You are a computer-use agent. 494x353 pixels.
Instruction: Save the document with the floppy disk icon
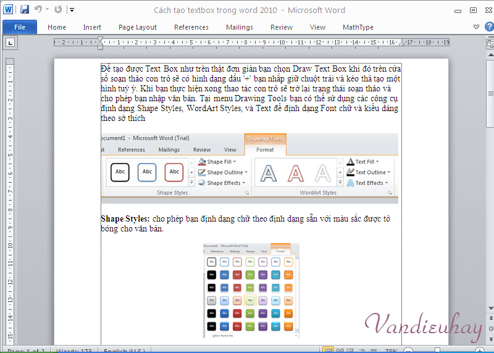click(x=25, y=9)
